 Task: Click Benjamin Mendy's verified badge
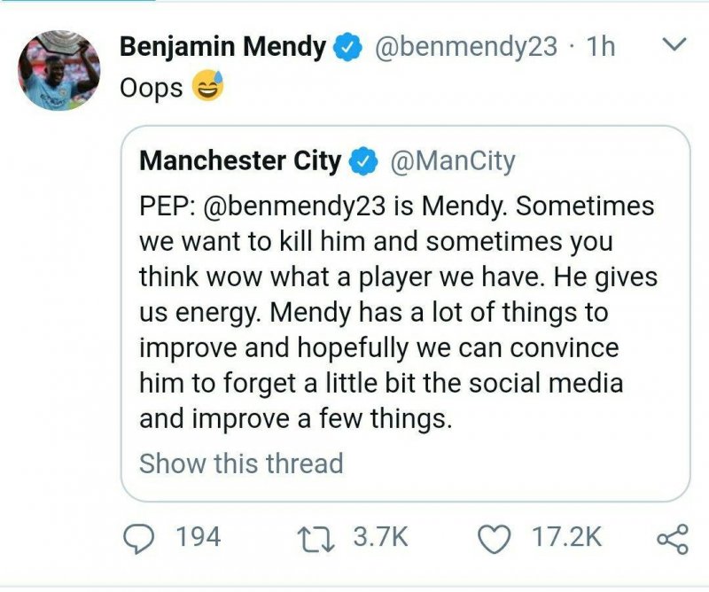click(348, 48)
